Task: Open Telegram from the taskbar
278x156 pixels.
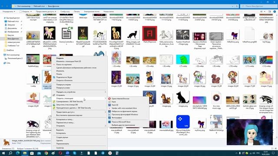Action: pyautogui.click(x=103, y=153)
